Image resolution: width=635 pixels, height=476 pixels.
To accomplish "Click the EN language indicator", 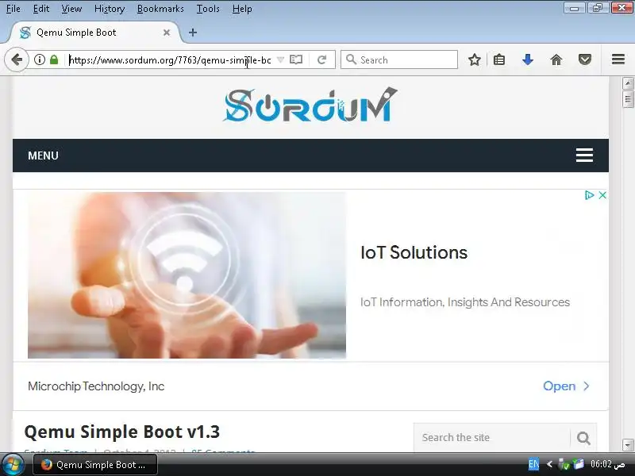I will click(x=533, y=464).
